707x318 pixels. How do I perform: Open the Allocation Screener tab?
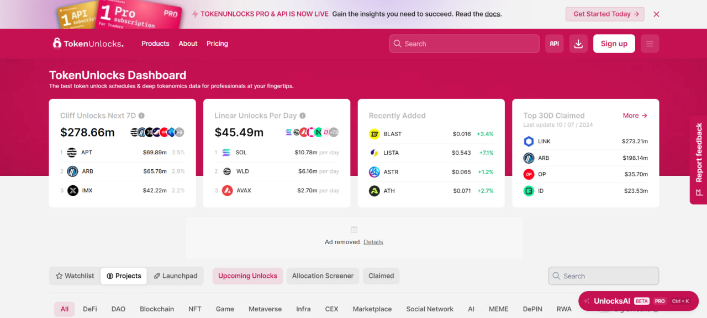(x=323, y=276)
